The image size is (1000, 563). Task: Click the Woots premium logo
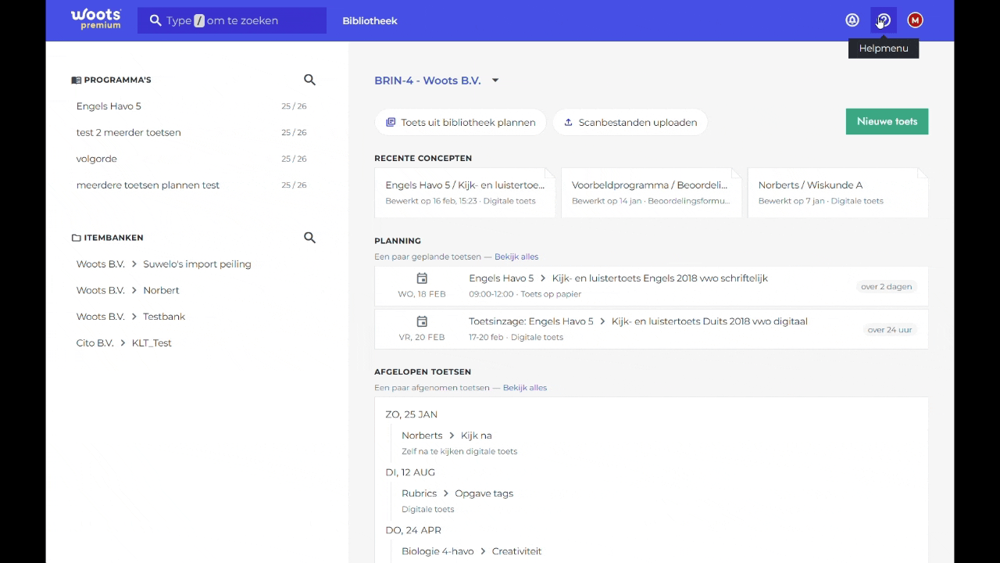click(96, 20)
